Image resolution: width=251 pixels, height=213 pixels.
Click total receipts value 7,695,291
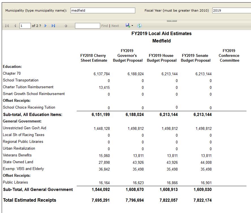click(x=100, y=200)
